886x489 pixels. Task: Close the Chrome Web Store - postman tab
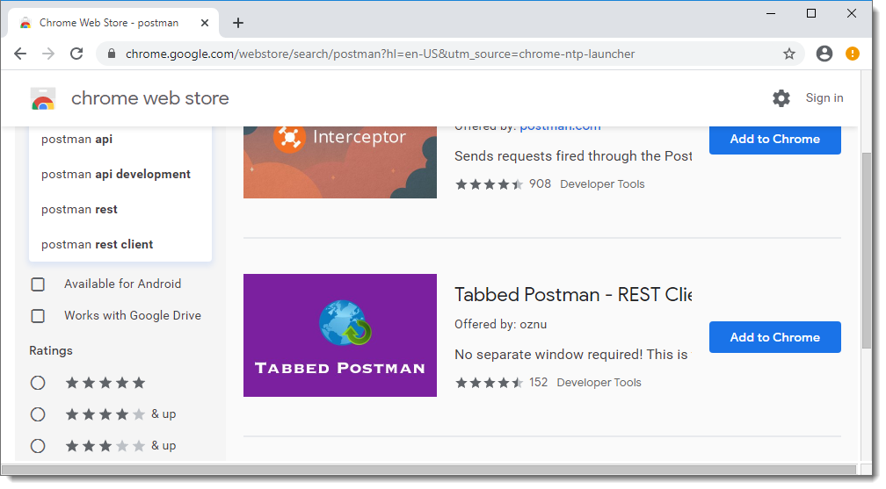click(x=205, y=23)
